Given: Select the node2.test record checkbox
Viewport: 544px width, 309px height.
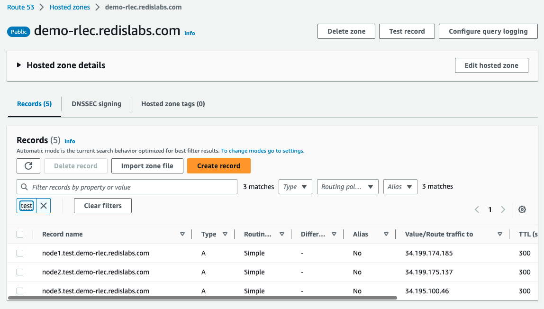Looking at the screenshot, I should [x=20, y=272].
